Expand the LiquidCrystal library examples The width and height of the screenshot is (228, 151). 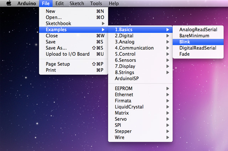[x=129, y=107]
